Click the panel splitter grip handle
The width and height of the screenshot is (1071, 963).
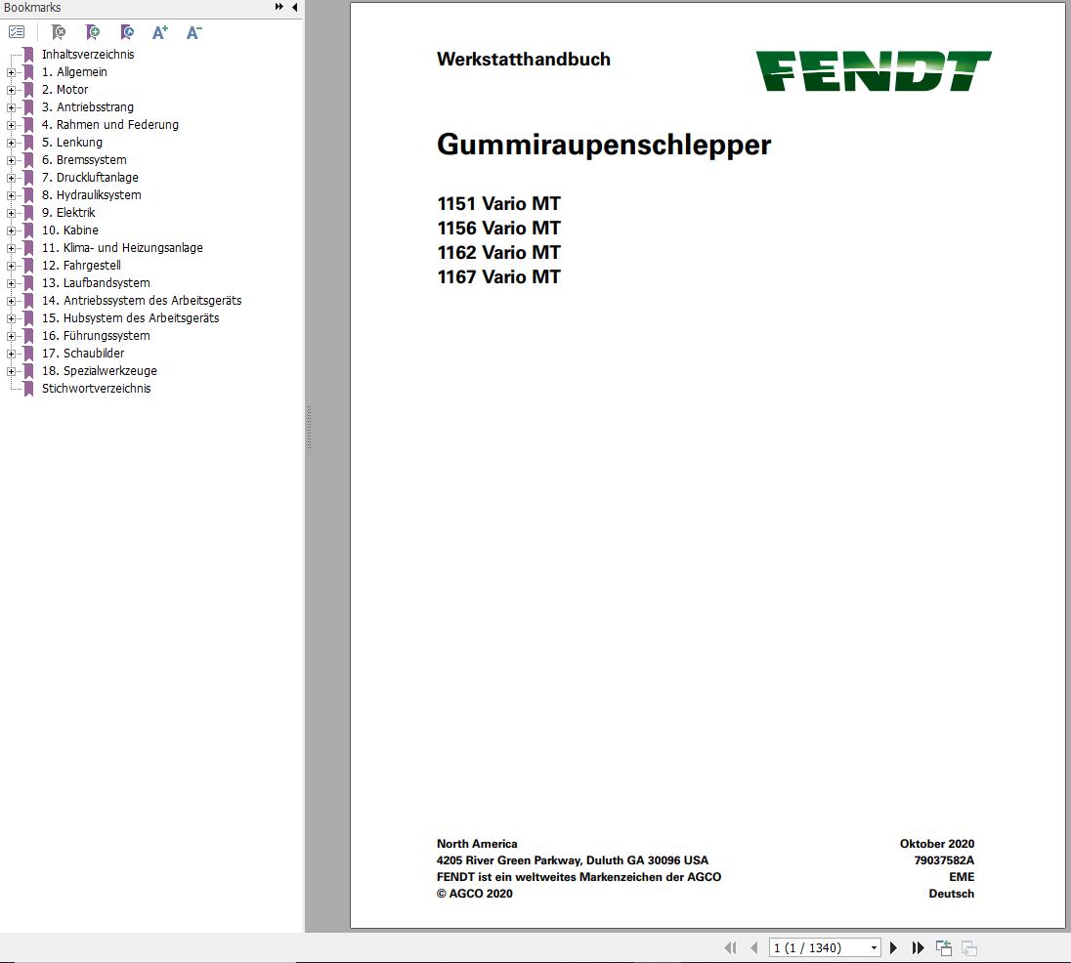(309, 427)
